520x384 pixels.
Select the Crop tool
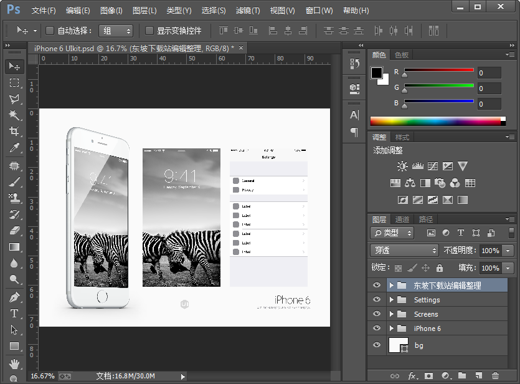pyautogui.click(x=14, y=132)
